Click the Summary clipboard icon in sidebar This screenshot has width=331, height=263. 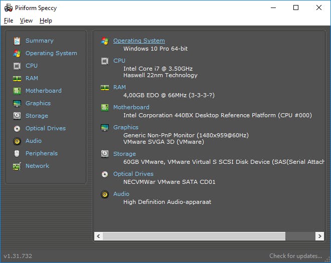tap(17, 41)
